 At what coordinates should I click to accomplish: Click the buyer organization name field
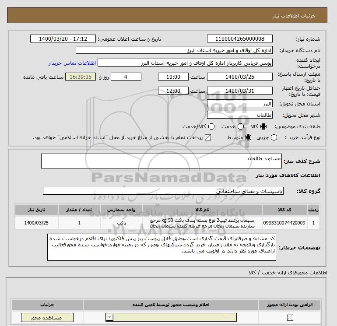pyautogui.click(x=174, y=50)
